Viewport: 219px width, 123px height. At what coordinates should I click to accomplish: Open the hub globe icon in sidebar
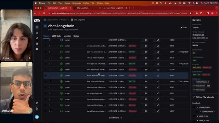coord(37,49)
